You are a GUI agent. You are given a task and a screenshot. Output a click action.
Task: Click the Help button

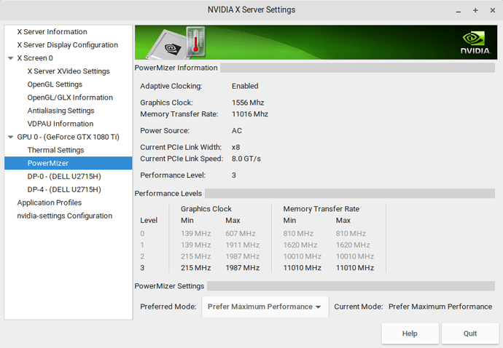[410, 333]
